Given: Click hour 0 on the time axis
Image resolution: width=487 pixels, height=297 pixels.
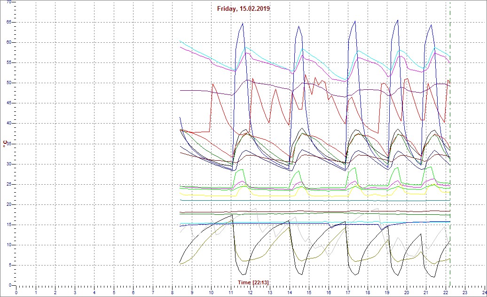Looking at the screenshot, I should click(16, 292).
